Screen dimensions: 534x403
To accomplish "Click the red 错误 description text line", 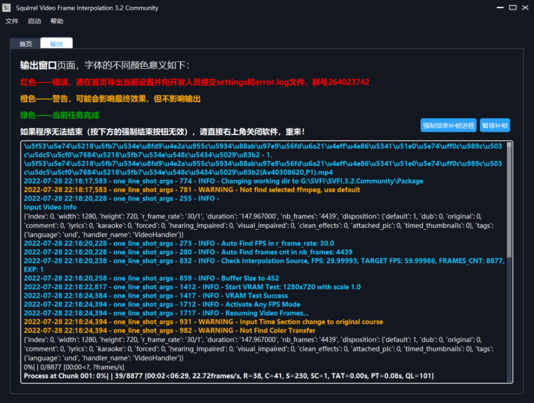I will click(x=194, y=83).
